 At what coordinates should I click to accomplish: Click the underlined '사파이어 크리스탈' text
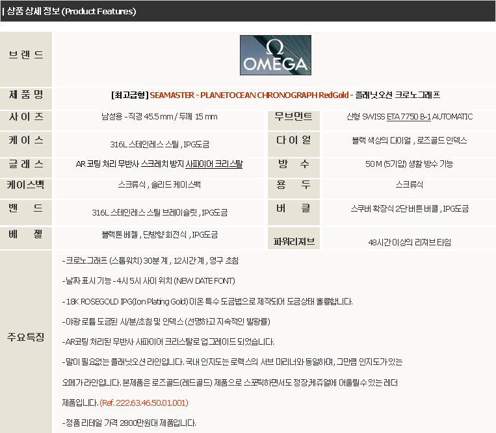(x=214, y=164)
